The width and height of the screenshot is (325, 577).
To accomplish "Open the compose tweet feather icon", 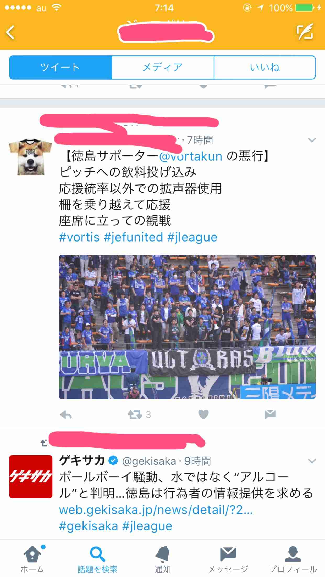I will 305,32.
